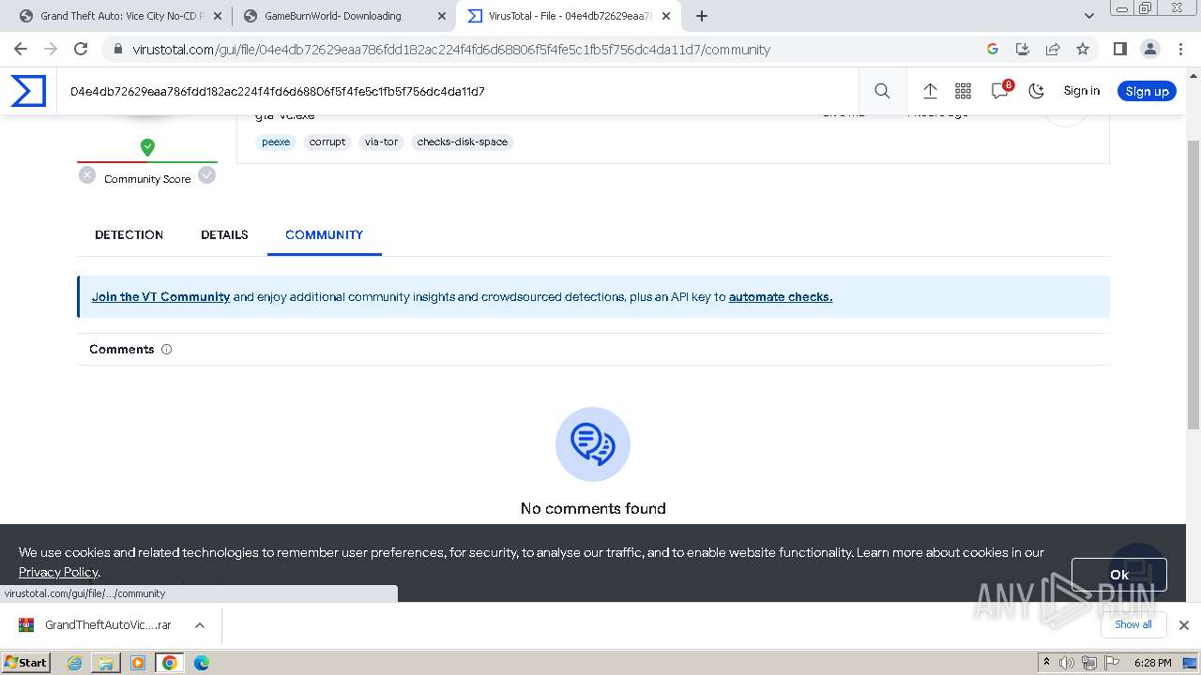1201x675 pixels.
Task: Click the Chrome taskbar icon
Action: point(170,663)
